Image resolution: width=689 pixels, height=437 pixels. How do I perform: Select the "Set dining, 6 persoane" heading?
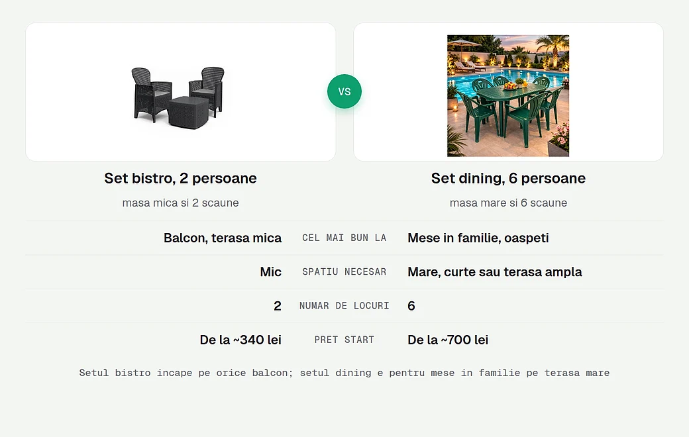click(x=508, y=178)
